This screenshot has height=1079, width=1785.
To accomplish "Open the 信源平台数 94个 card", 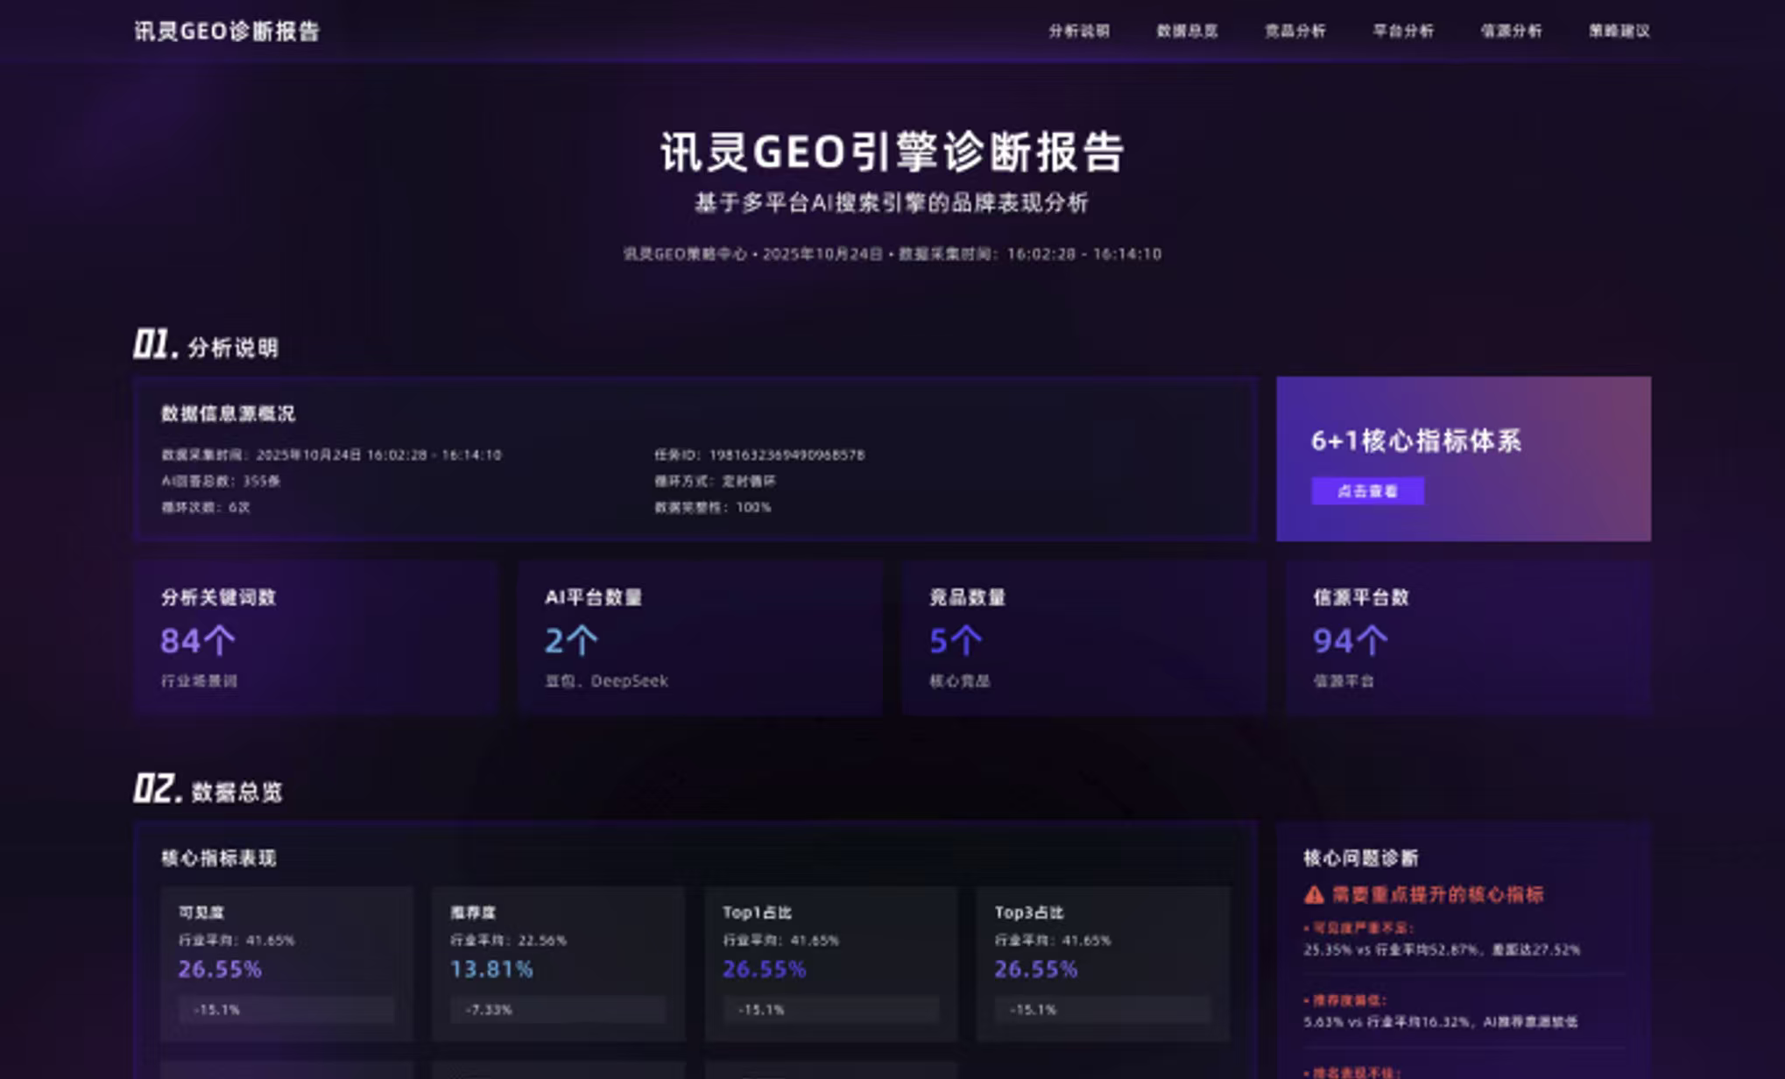I will point(1468,638).
